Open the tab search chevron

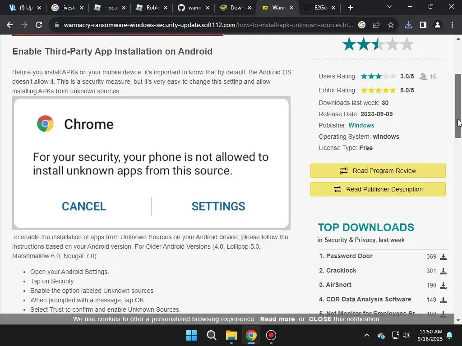(389, 6)
